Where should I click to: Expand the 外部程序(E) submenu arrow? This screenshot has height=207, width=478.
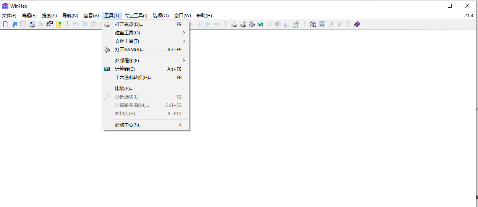pyautogui.click(x=184, y=61)
